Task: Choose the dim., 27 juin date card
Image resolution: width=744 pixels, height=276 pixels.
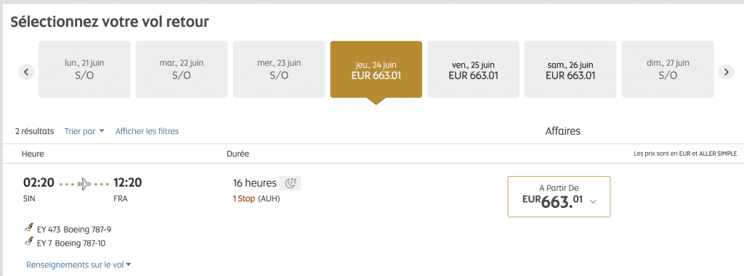Action: (668, 70)
